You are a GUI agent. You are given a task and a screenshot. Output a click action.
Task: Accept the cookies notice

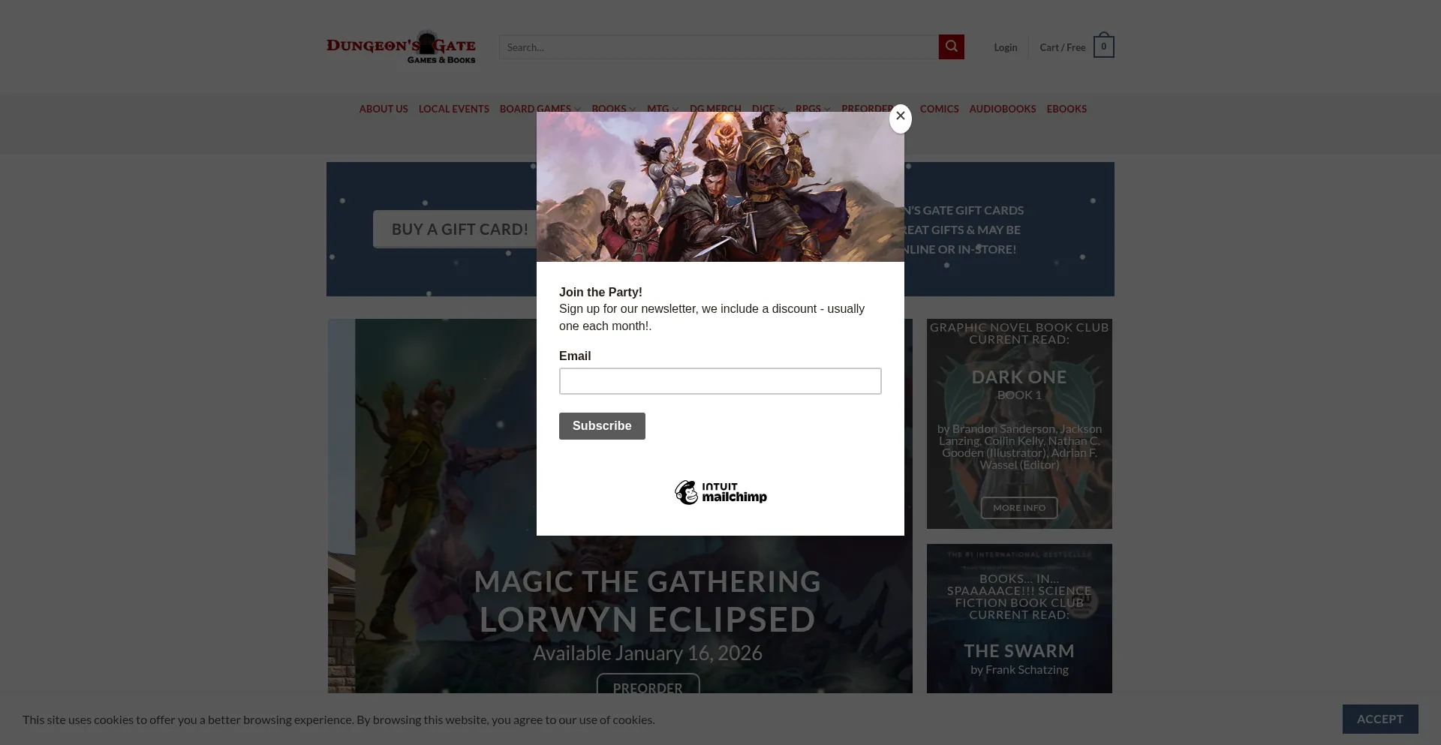[1380, 719]
